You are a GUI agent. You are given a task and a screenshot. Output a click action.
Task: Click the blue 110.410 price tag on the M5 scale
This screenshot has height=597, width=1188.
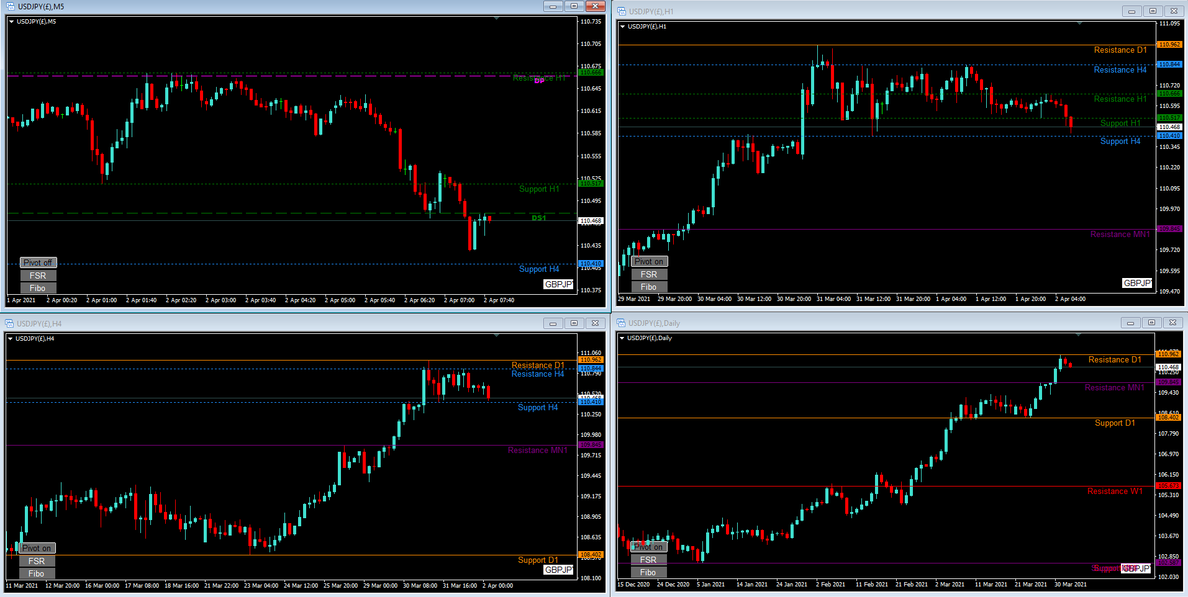591,264
